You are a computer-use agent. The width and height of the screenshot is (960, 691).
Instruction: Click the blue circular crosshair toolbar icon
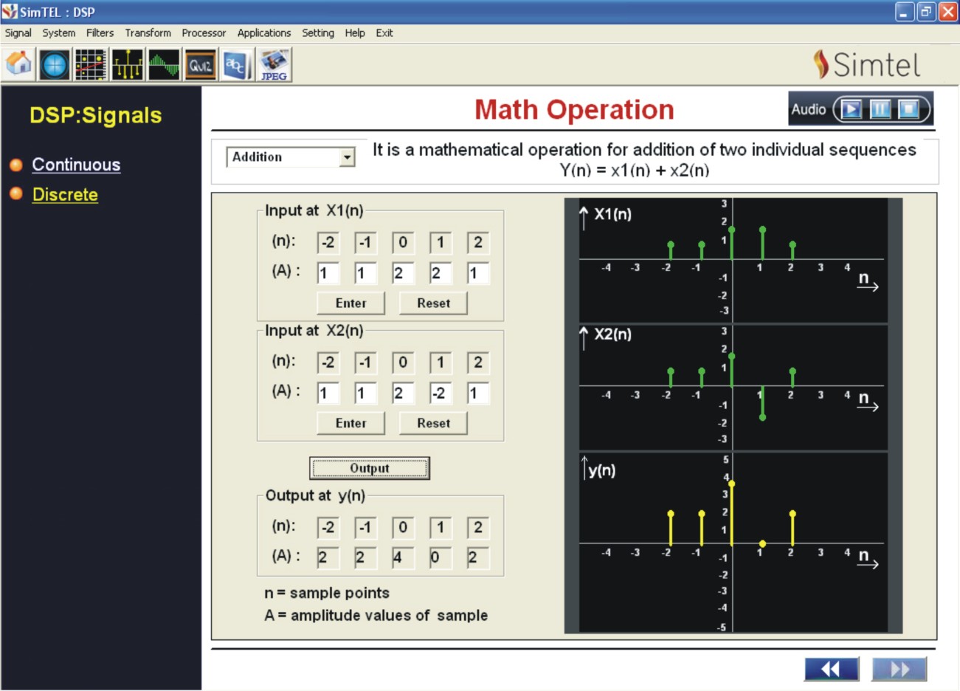coord(55,65)
